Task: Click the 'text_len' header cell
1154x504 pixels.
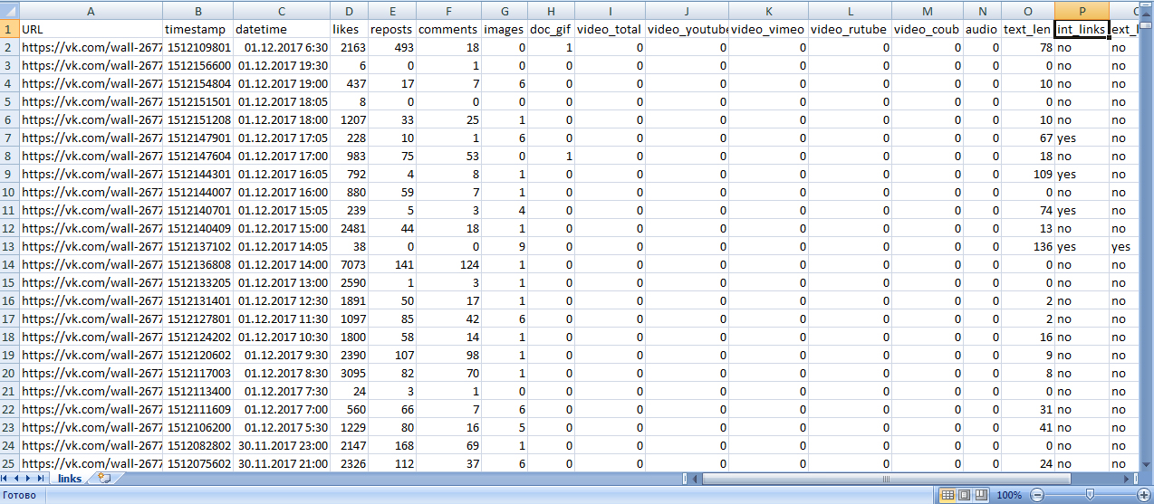Action: (x=1028, y=29)
